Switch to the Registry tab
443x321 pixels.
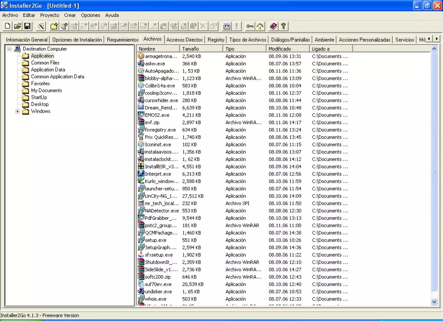pos(216,40)
